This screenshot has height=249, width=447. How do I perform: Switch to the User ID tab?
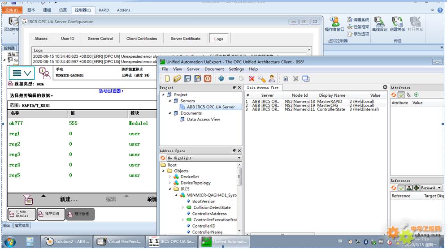(68, 39)
